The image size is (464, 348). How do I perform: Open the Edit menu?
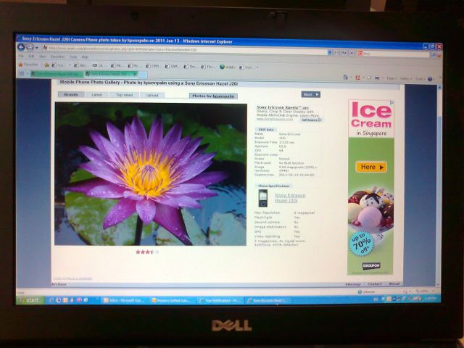click(x=31, y=57)
